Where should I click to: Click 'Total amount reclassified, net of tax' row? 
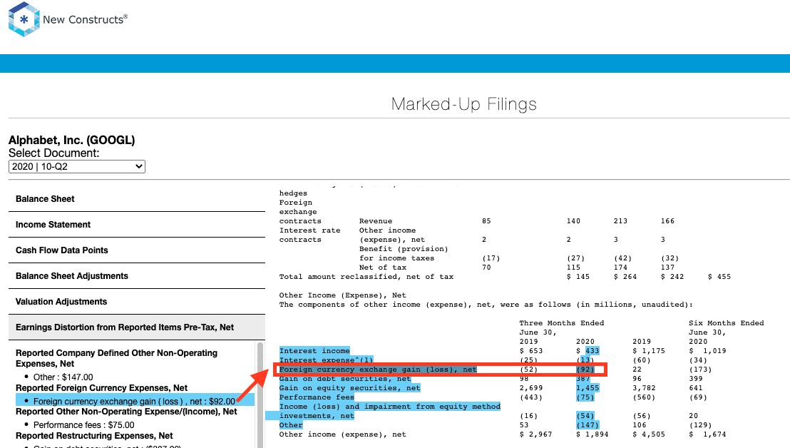click(x=366, y=277)
